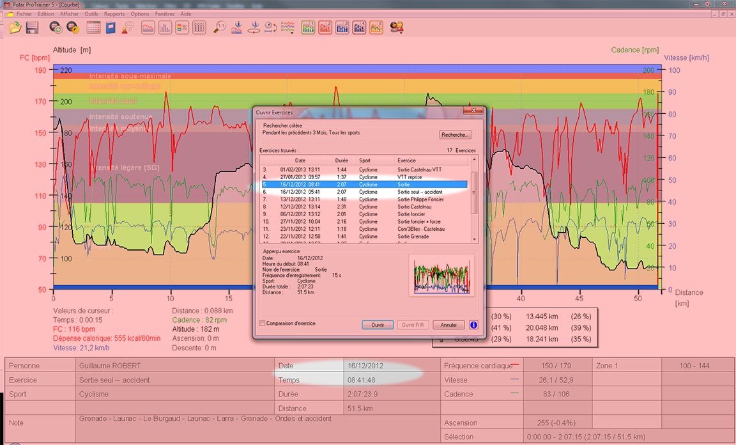This screenshot has width=736, height=445.
Task: Sort exercise list by Durée column header
Action: (x=342, y=160)
